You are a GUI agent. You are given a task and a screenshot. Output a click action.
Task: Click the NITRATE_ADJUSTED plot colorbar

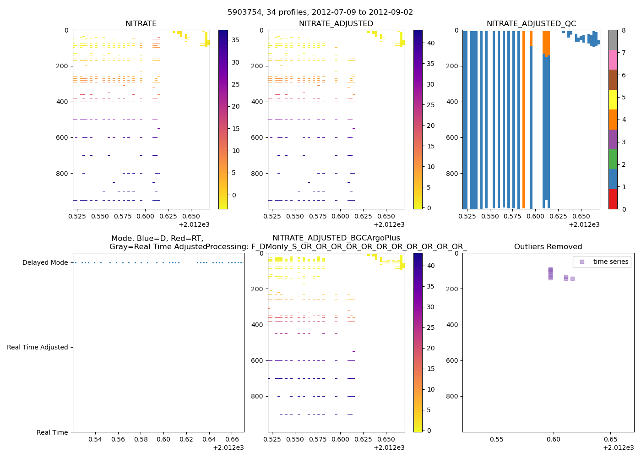tap(418, 119)
